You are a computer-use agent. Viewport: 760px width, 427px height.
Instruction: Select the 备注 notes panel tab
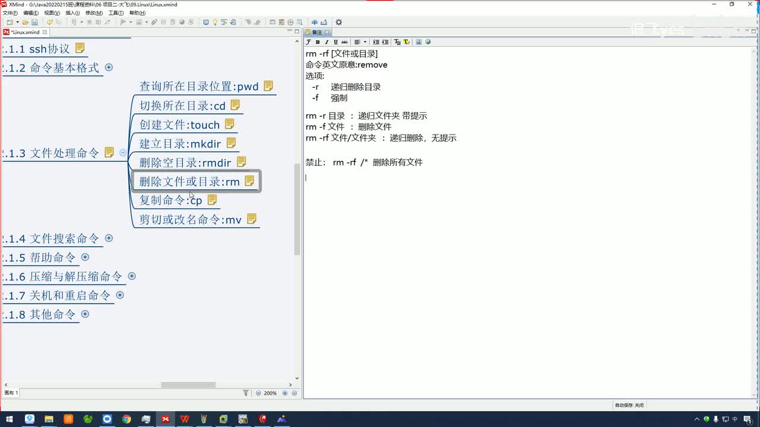point(317,32)
